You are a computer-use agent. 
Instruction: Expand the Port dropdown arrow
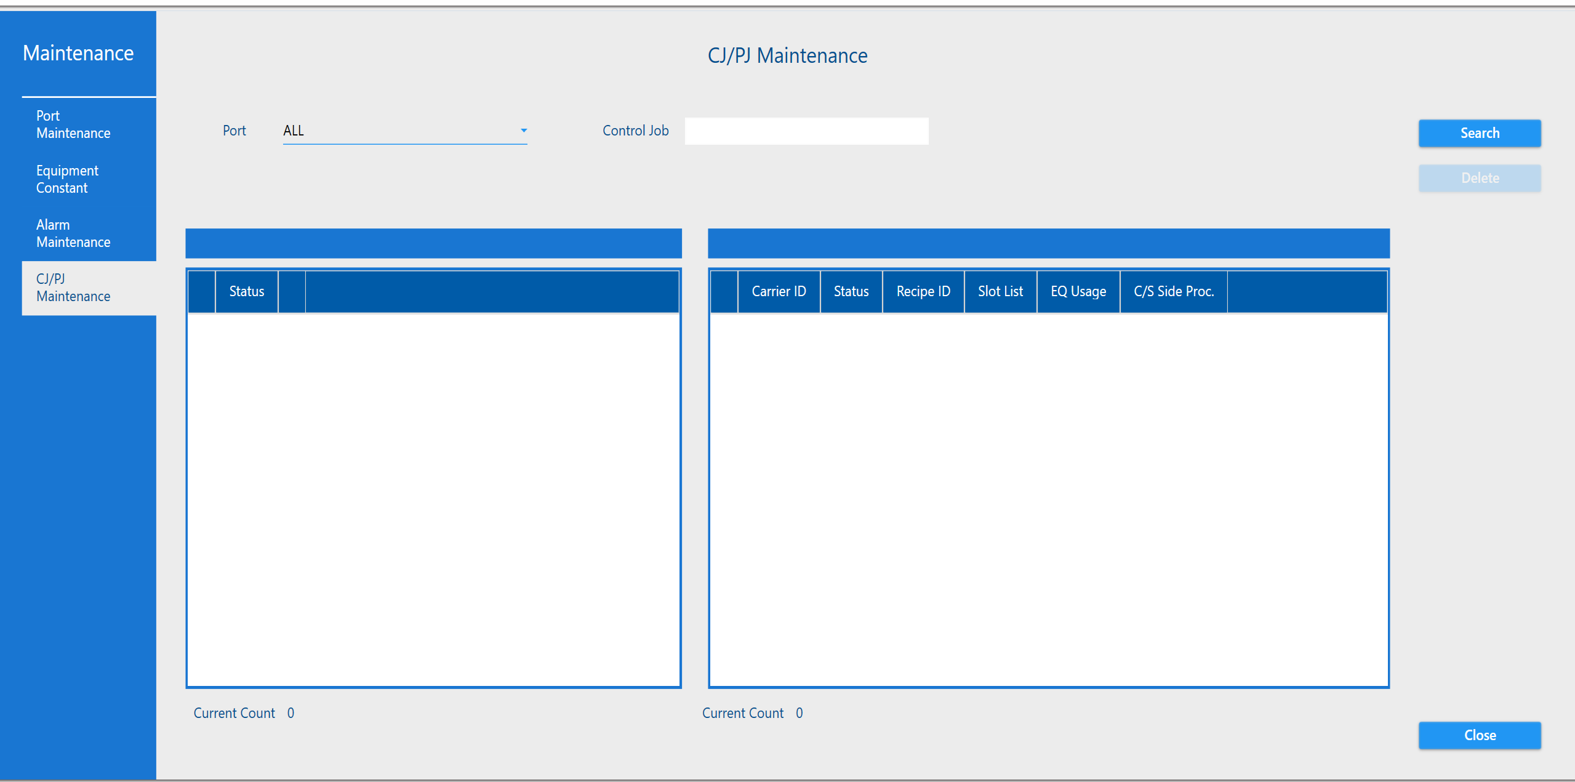[523, 131]
